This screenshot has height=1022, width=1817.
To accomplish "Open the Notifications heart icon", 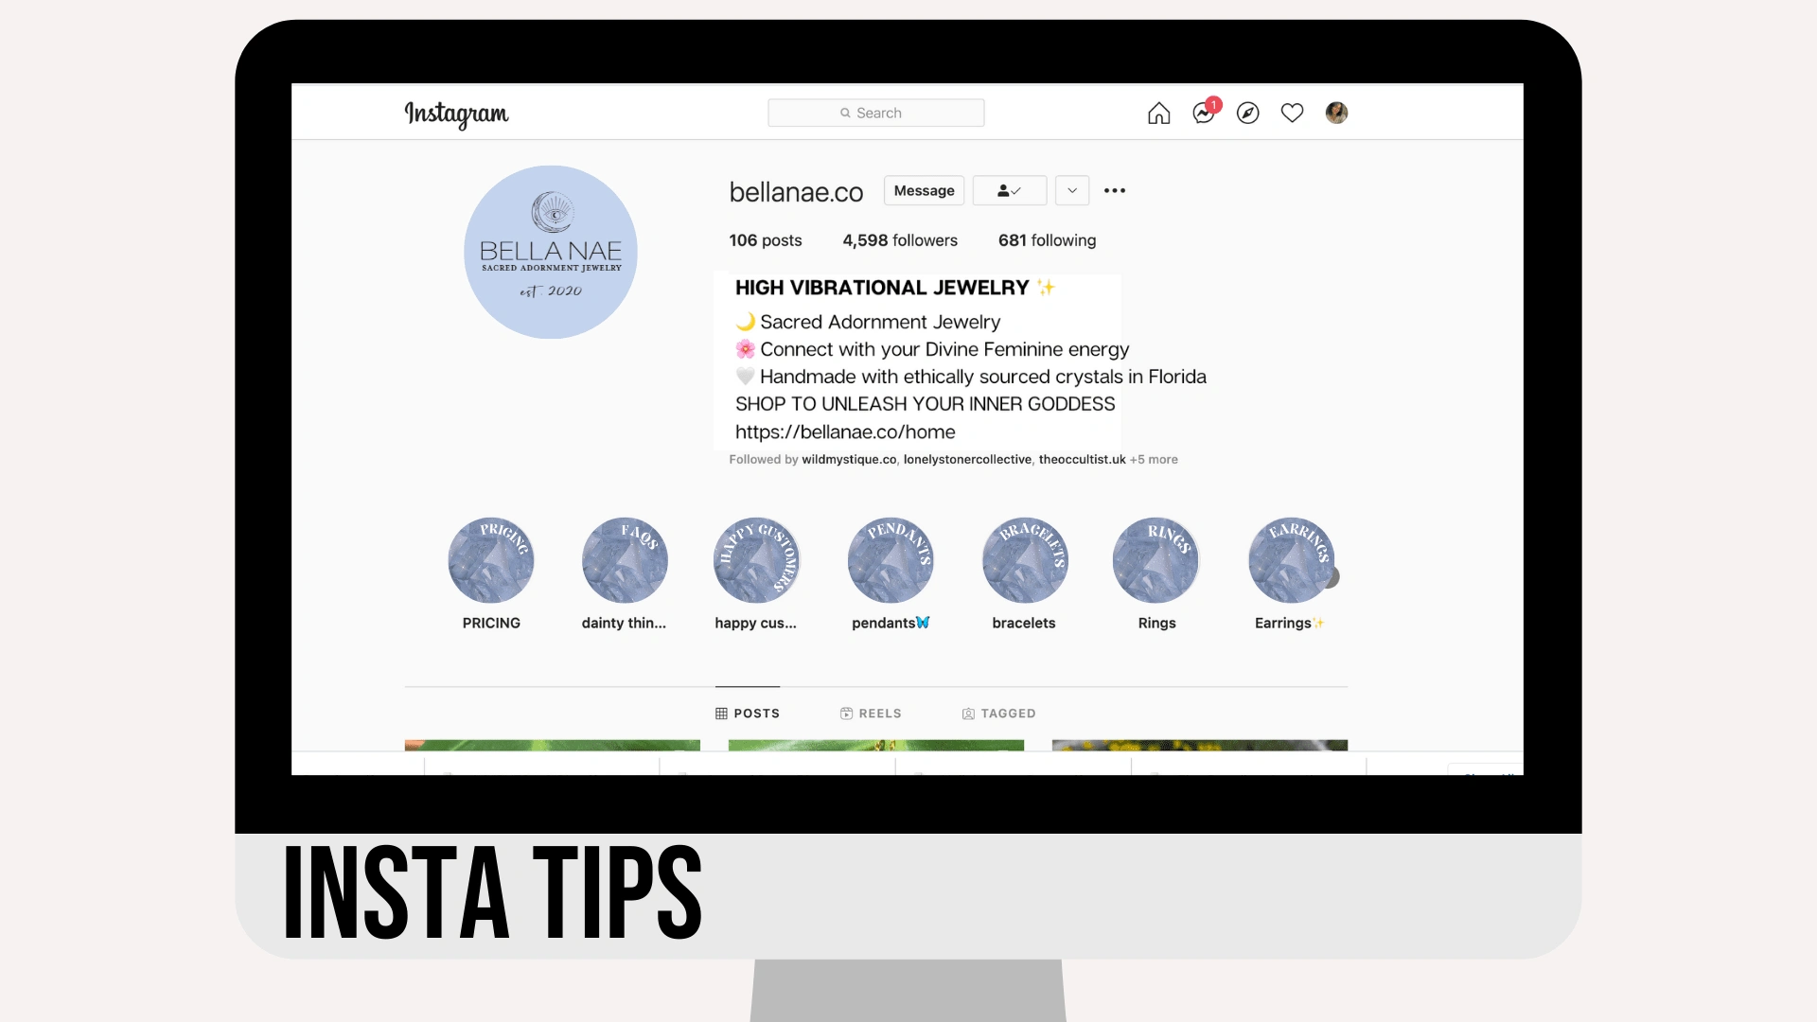I will [1291, 115].
